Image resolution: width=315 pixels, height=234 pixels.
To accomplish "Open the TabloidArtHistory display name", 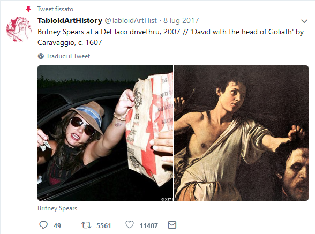I will tap(70, 20).
